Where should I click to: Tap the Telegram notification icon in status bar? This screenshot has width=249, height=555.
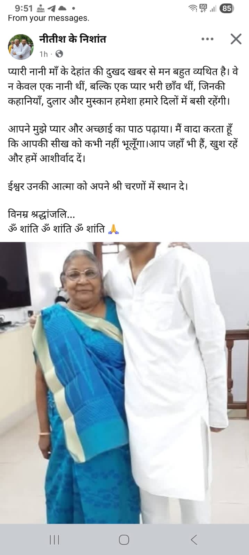[51, 8]
